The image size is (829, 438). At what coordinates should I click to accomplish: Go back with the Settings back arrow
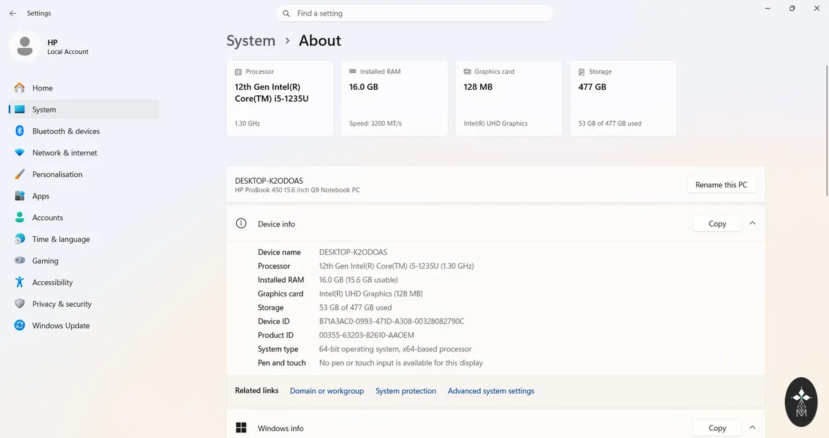click(x=12, y=13)
